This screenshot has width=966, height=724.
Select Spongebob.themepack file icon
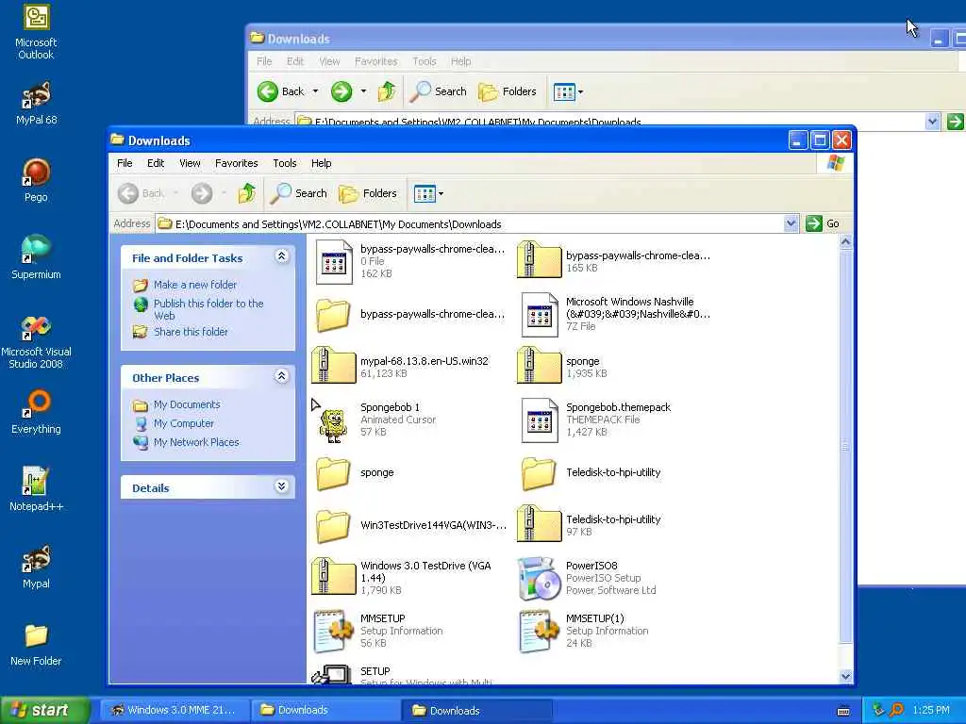click(539, 420)
